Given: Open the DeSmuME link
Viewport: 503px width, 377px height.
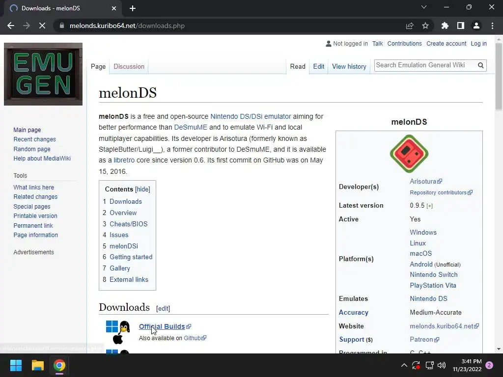Looking at the screenshot, I should [x=191, y=127].
